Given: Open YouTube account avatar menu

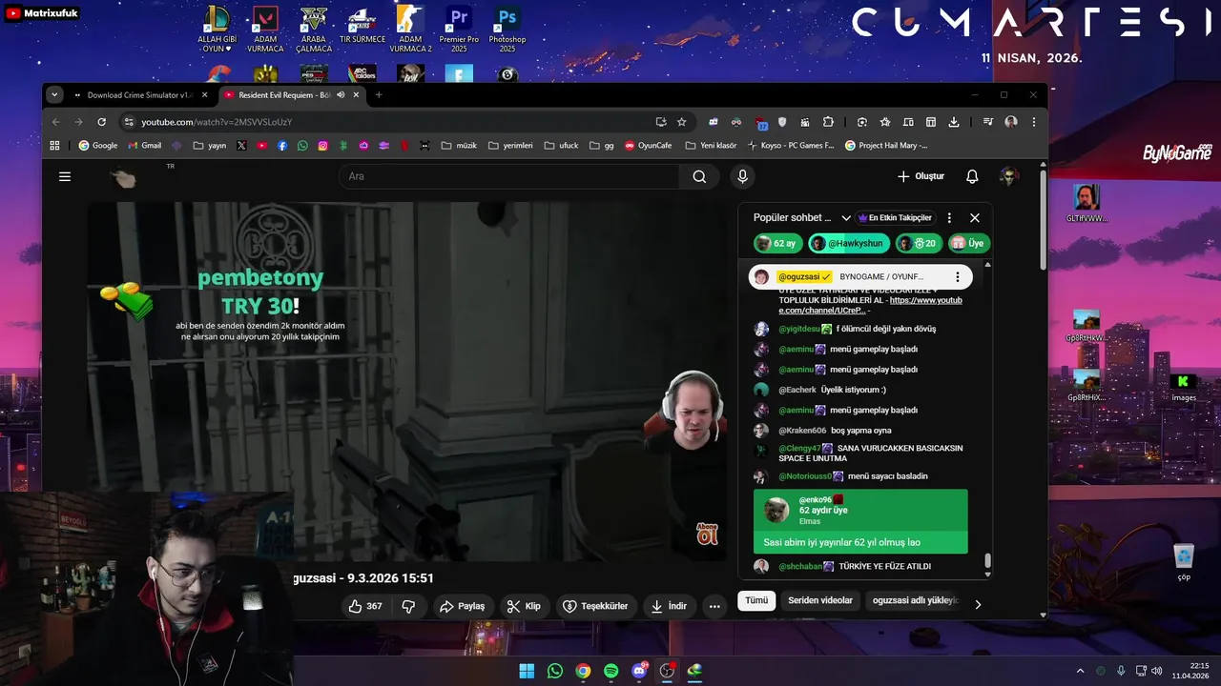Looking at the screenshot, I should 1008,176.
